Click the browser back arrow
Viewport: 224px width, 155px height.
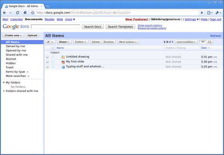[4, 13]
